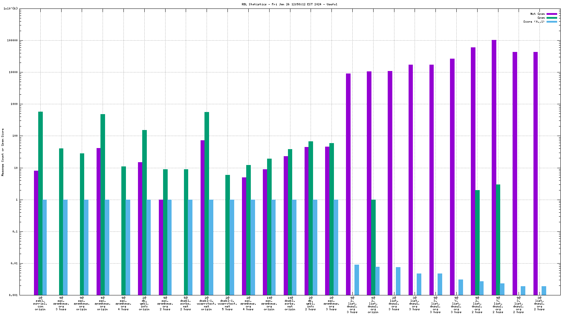Click the 'Message Count or Spam Score' axis label

(x=3, y=152)
